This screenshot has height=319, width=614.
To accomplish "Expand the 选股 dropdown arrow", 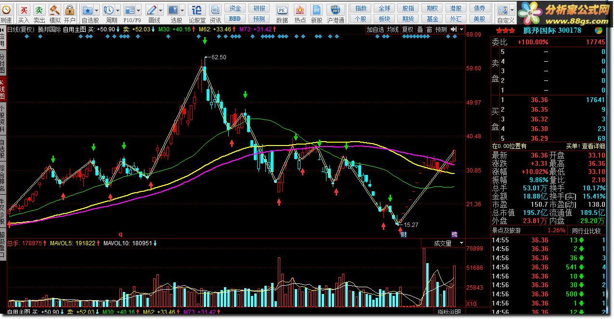I will [183, 10].
